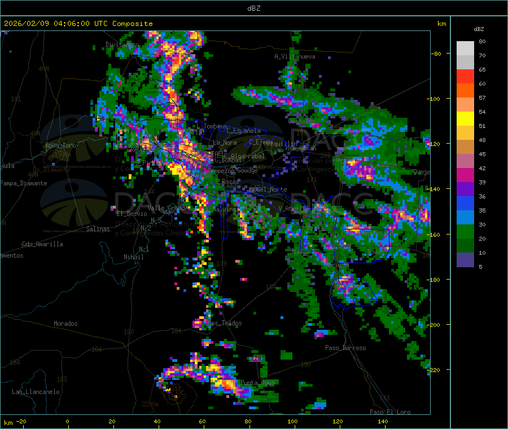Click the purple 10 dBZ legend color block
This screenshot has width=508, height=429.
[465, 260]
